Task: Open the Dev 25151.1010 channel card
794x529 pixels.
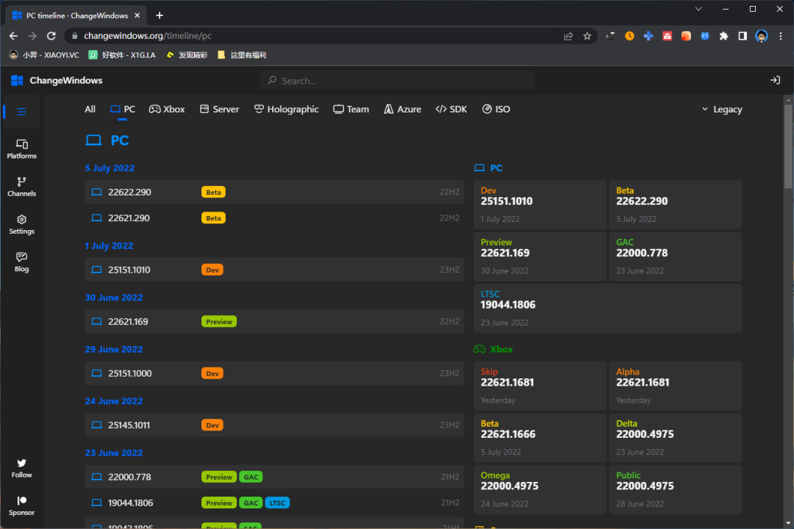Action: coord(540,204)
